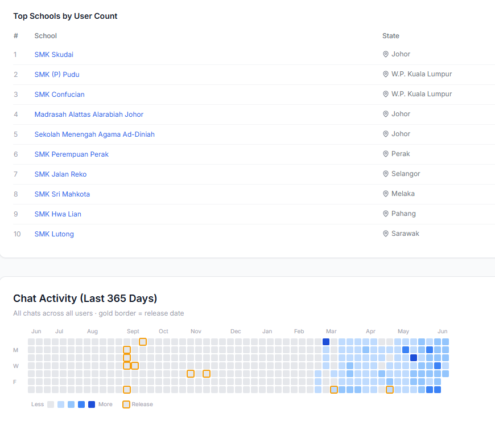Click the # column header
This screenshot has width=495, height=421.
[16, 36]
